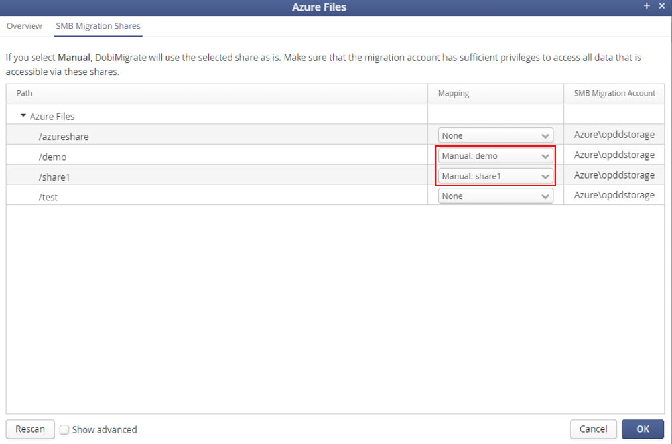Open mapping dropdown for /test

[x=496, y=196]
